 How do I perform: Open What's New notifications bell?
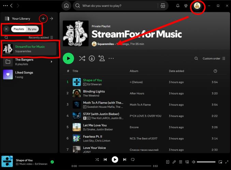pos(178,6)
